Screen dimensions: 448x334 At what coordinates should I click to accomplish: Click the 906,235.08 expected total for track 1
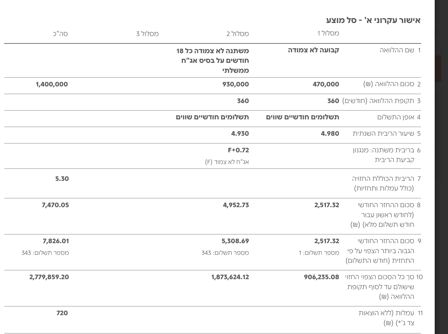click(322, 277)
